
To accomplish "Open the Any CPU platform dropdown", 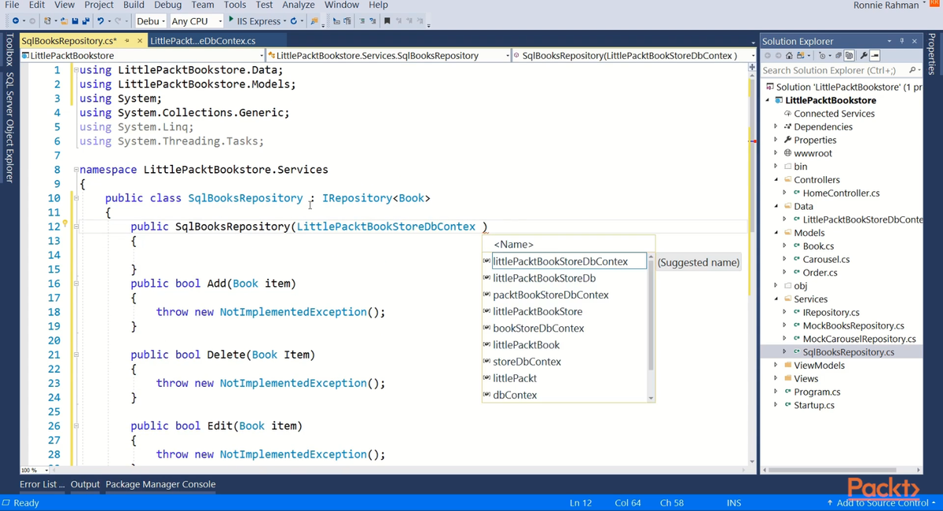I will [196, 21].
